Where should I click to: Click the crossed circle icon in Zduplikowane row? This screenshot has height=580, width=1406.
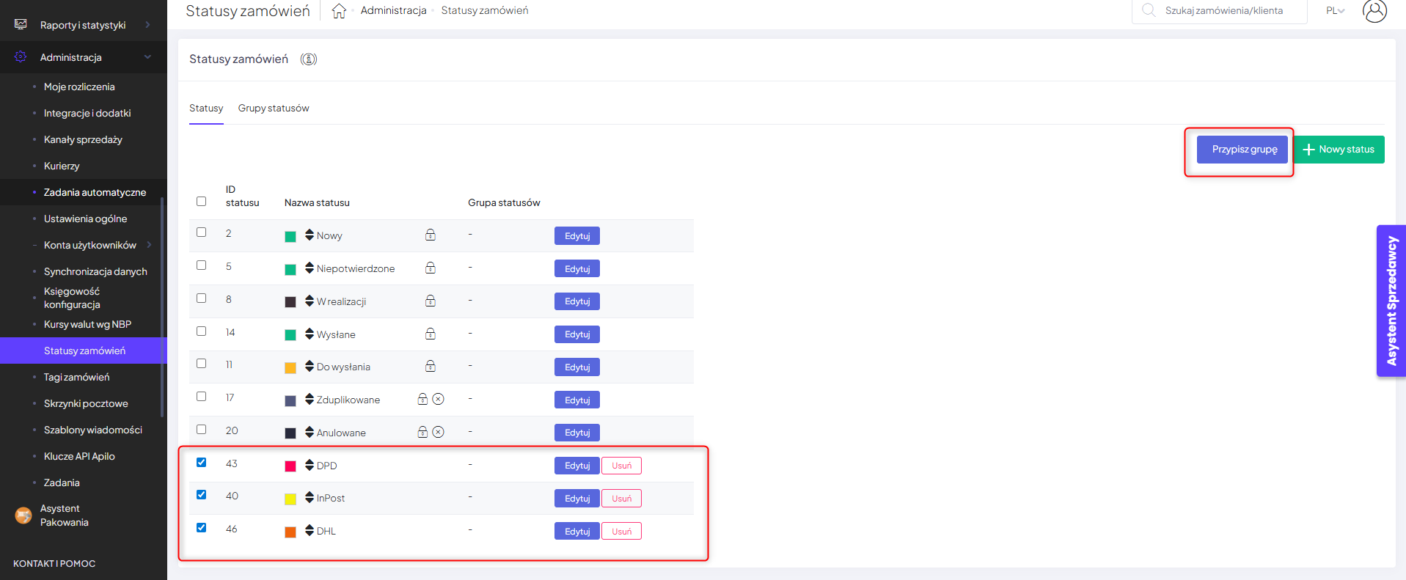coord(438,399)
